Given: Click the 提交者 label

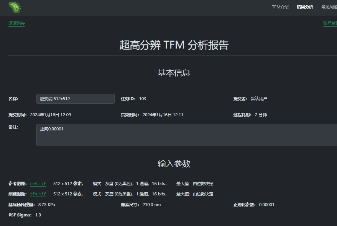Looking at the screenshot, I should pos(240,99).
